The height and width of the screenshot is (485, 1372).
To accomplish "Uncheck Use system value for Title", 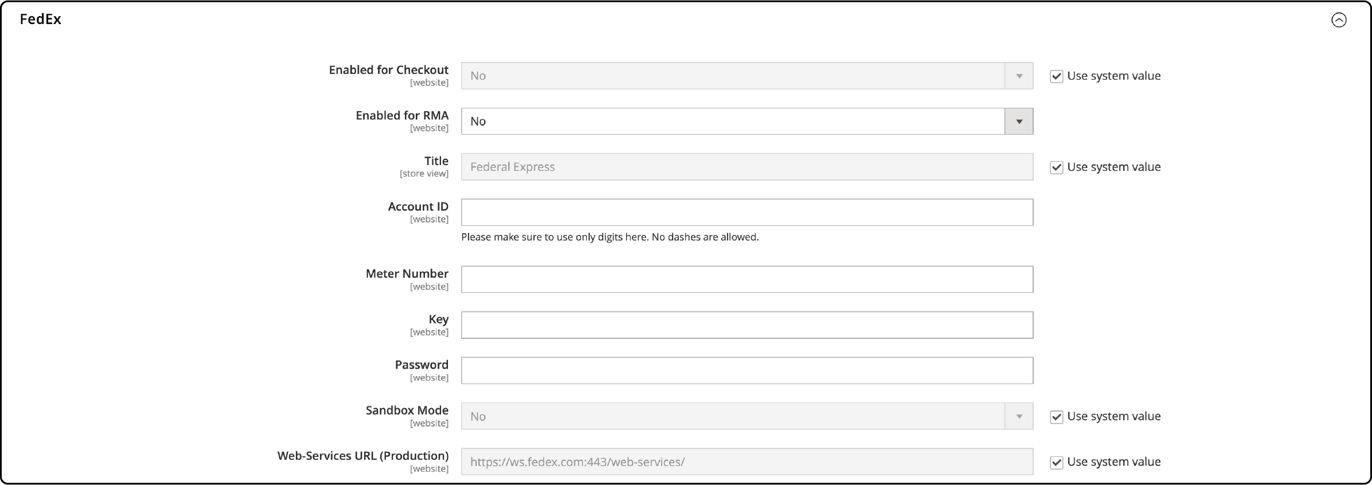I will click(1056, 167).
